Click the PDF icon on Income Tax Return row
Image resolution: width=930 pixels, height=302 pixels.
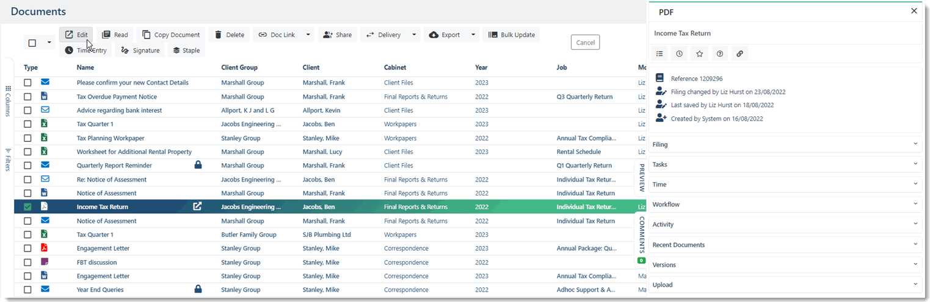point(44,206)
